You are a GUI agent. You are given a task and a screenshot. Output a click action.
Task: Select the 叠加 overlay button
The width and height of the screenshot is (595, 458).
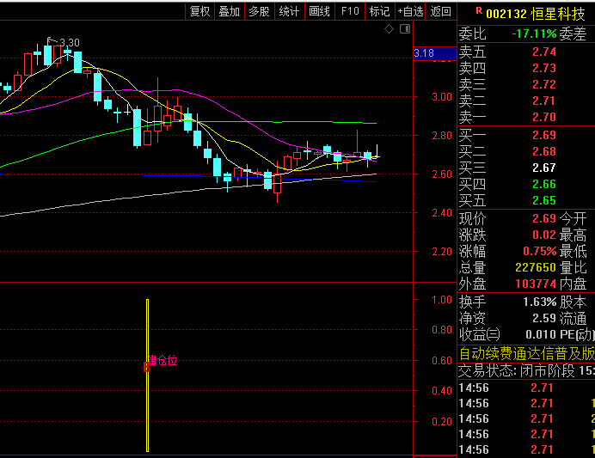pyautogui.click(x=230, y=11)
